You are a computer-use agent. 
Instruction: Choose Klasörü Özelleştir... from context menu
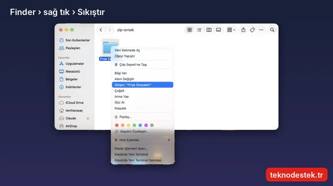click(x=142, y=131)
